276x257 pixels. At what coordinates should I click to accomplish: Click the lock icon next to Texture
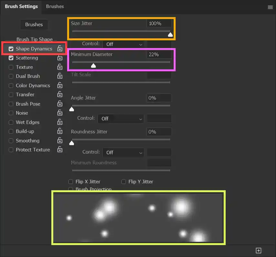point(60,67)
